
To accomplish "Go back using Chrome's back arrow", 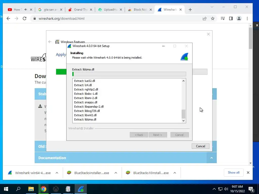I will pos(8,18).
